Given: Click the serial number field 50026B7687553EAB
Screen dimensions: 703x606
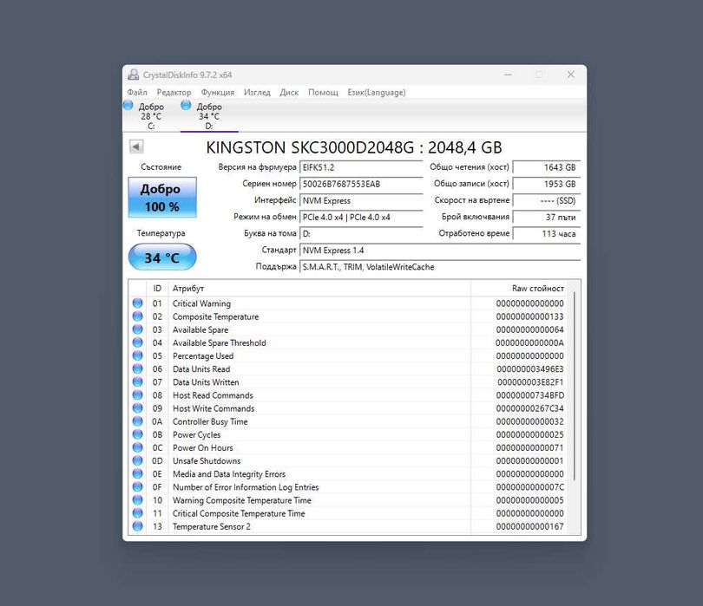Looking at the screenshot, I should pyautogui.click(x=361, y=184).
